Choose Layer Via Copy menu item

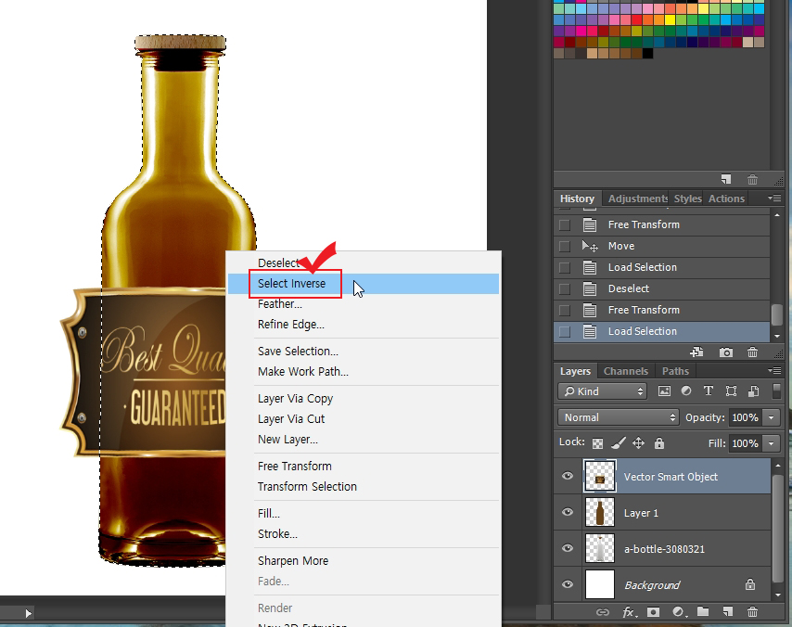(x=295, y=399)
